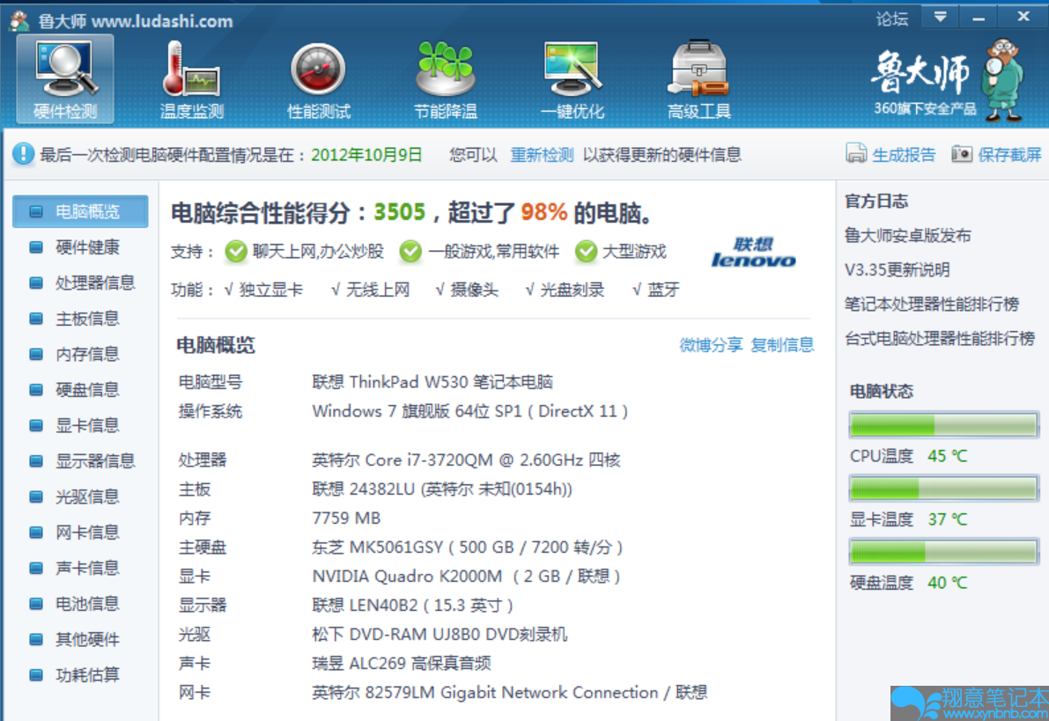Click 重新检测 to rescan hardware
This screenshot has width=1049, height=721.
click(542, 155)
